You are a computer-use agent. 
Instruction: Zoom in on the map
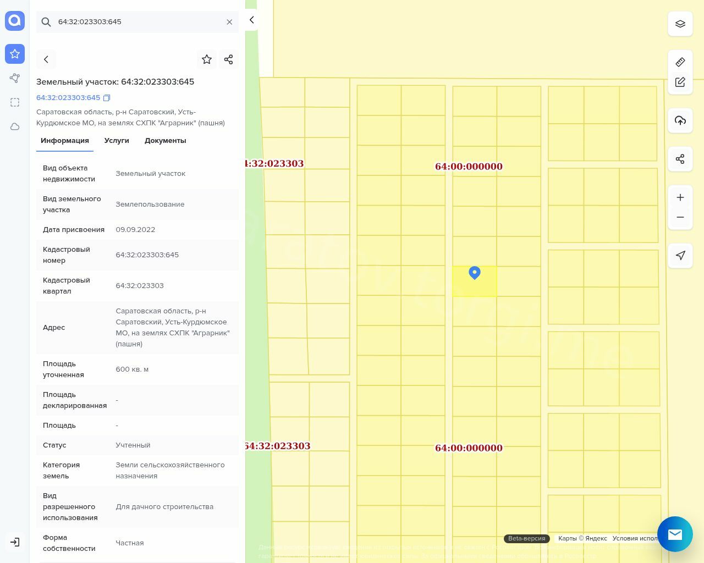680,197
